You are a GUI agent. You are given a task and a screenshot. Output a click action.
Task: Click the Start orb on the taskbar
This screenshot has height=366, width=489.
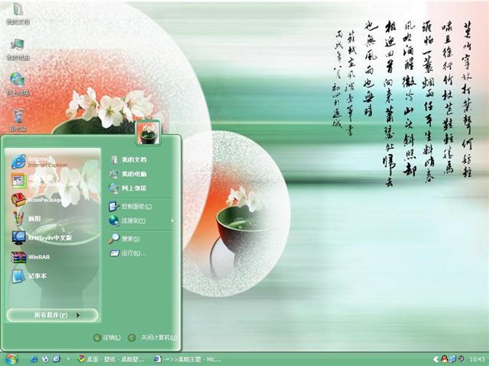click(11, 359)
